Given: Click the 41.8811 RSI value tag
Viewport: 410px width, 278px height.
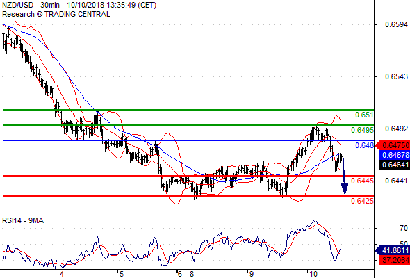Looking at the screenshot, I should 393,250.
